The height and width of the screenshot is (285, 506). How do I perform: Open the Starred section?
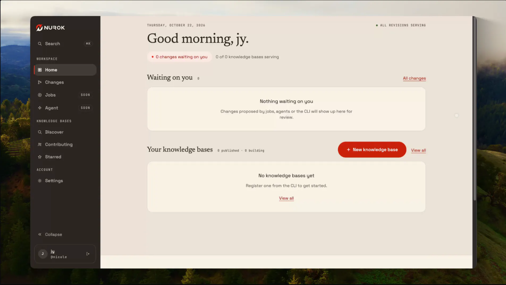click(65, 157)
